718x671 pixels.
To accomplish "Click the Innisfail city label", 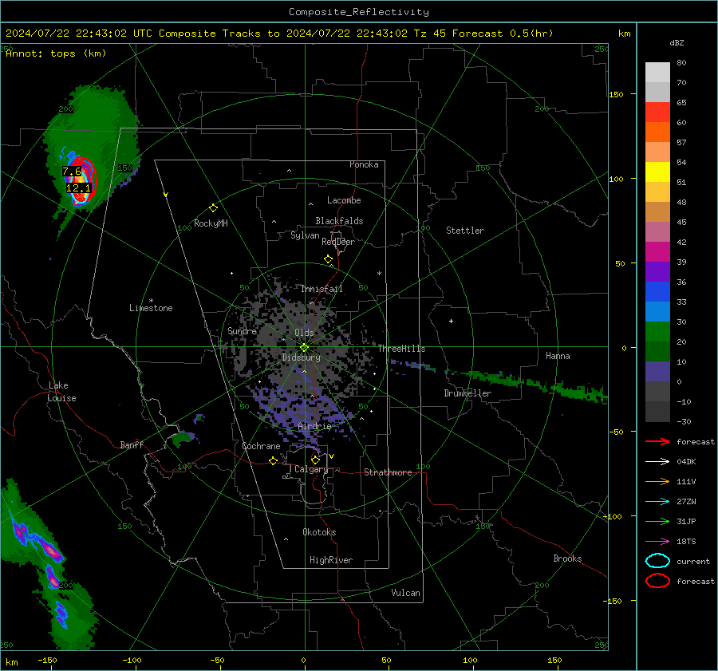I will pos(322,289).
